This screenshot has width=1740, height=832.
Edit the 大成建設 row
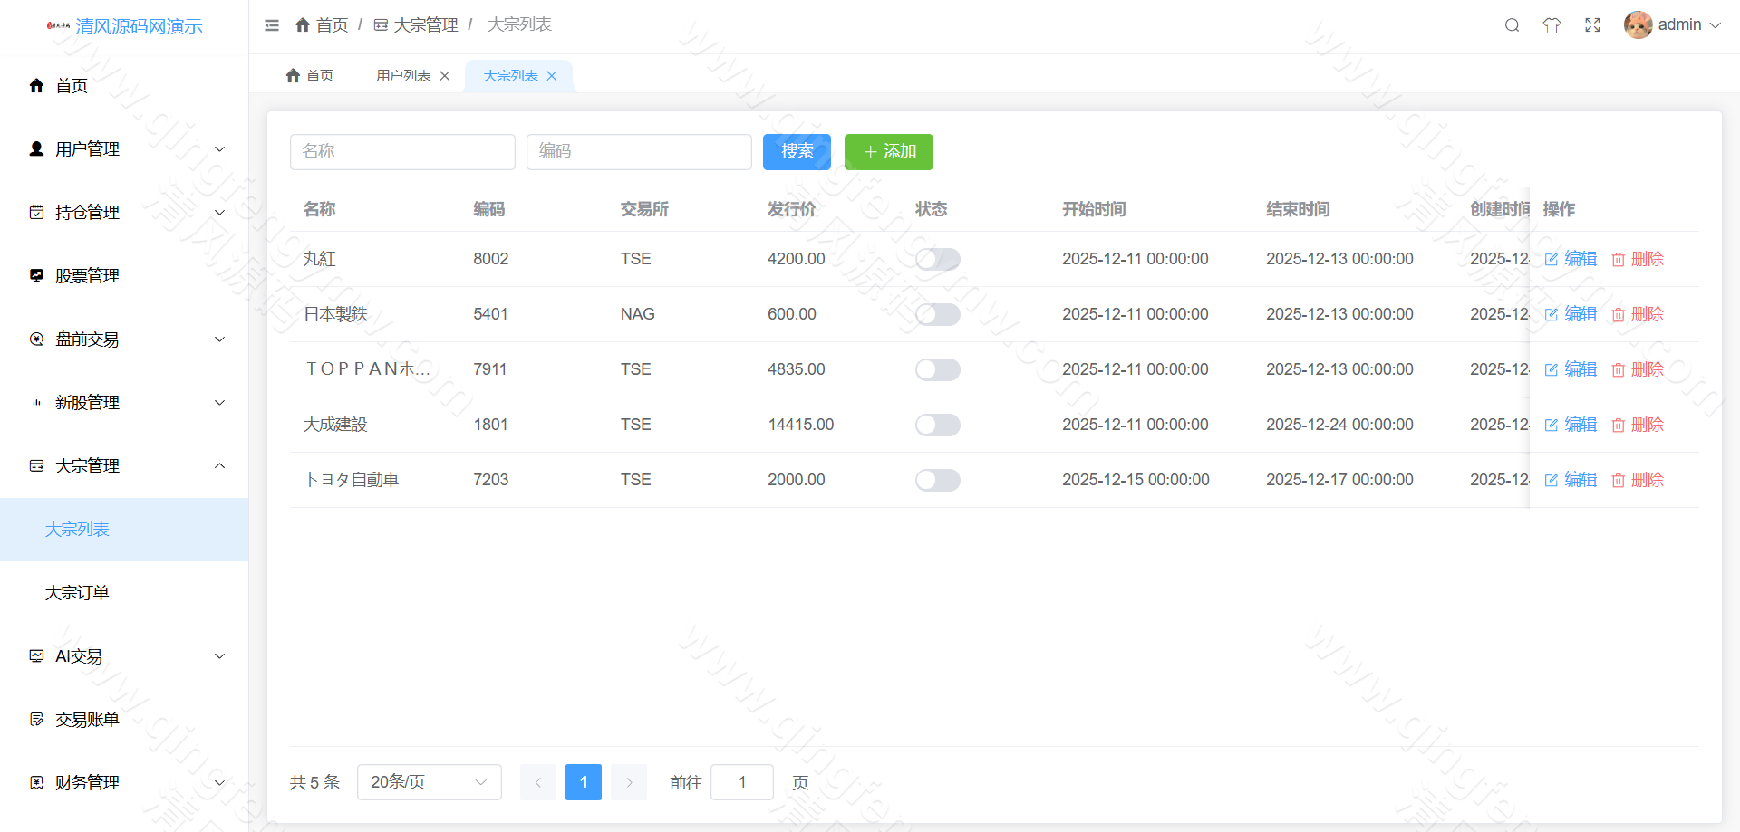pyautogui.click(x=1571, y=426)
